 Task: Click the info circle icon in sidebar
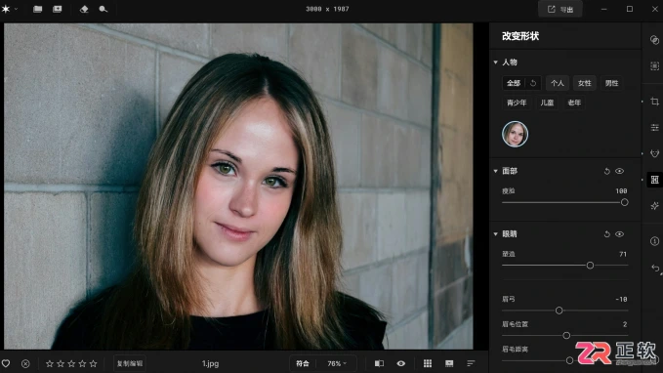[x=654, y=241]
